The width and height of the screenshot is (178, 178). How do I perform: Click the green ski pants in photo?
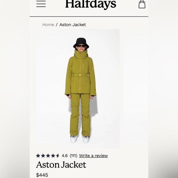pyautogui.click(x=80, y=115)
